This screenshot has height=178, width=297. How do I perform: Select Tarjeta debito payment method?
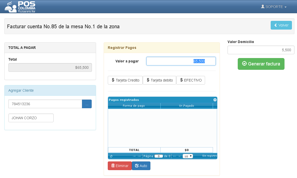pyautogui.click(x=160, y=80)
